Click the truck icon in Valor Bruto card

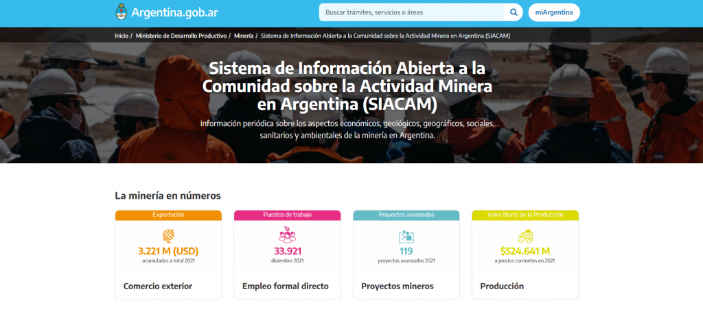(x=525, y=236)
